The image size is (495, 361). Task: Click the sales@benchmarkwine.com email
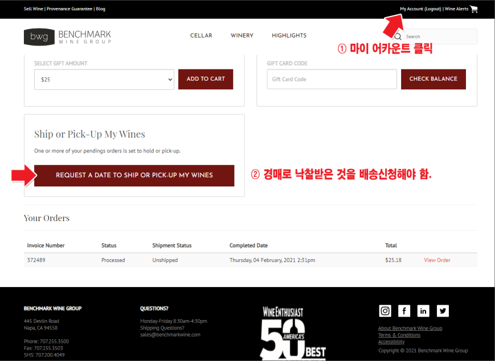(x=170, y=335)
